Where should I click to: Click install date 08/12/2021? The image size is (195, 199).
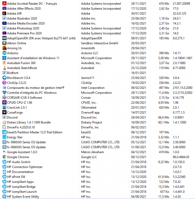(138, 157)
